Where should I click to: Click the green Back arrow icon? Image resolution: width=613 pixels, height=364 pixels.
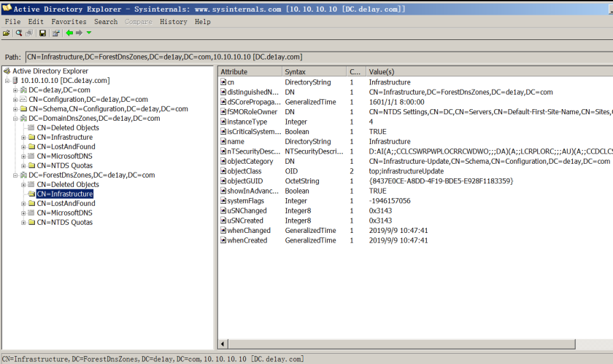tap(69, 33)
